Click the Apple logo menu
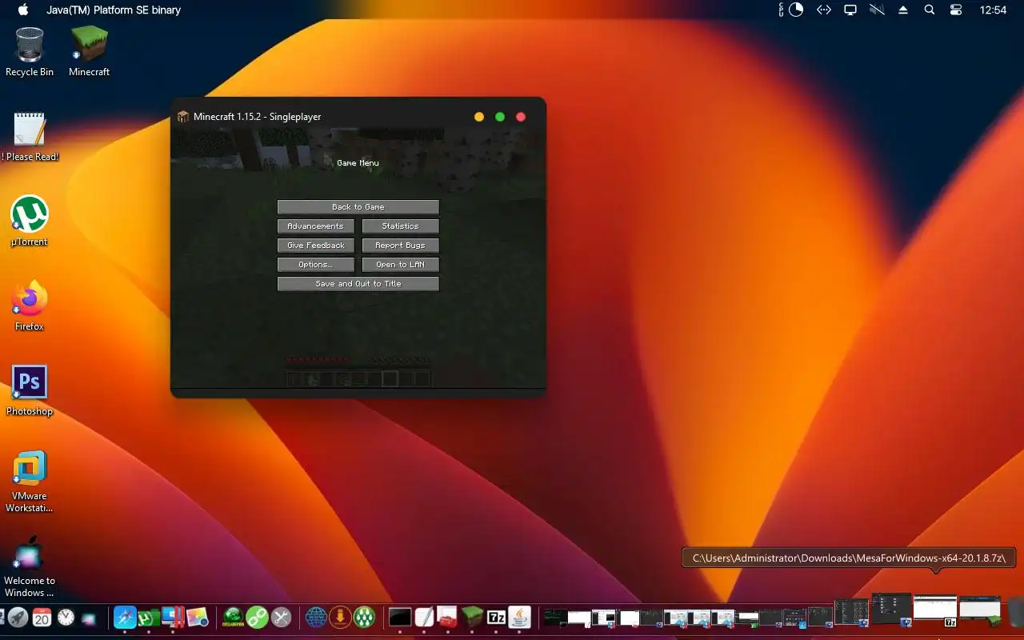Image resolution: width=1024 pixels, height=640 pixels. point(23,10)
